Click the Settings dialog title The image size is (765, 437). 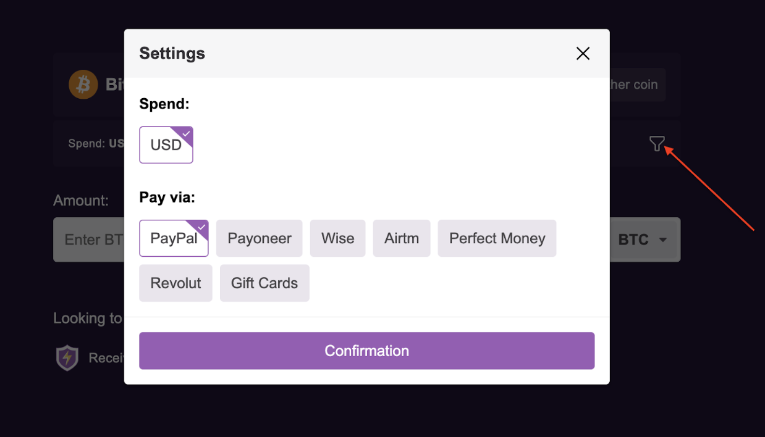coord(172,54)
